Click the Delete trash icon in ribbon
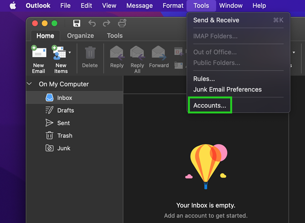 coord(90,53)
